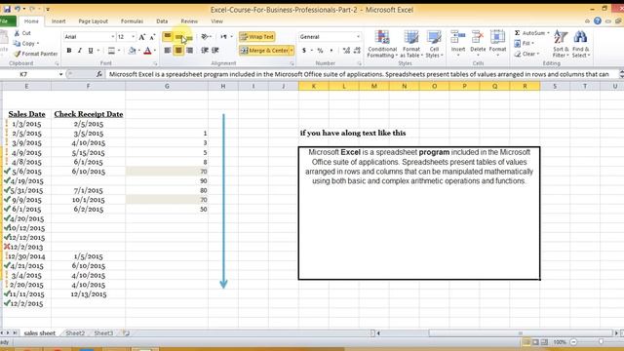Screen dimensions: 624x351
Task: Toggle Underline formatting
Action: (91, 51)
